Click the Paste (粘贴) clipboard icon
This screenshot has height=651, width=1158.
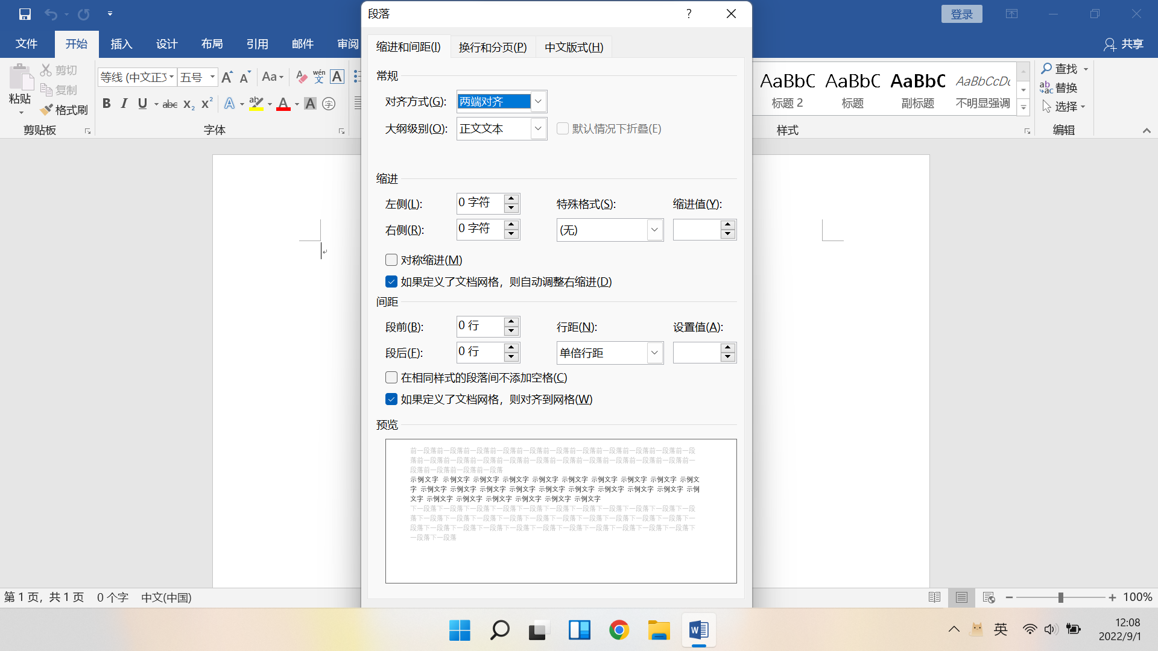(21, 77)
